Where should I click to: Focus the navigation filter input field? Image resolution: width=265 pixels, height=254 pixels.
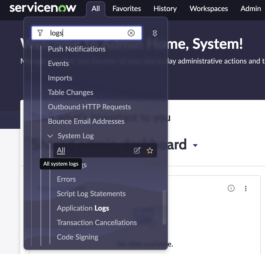[87, 33]
